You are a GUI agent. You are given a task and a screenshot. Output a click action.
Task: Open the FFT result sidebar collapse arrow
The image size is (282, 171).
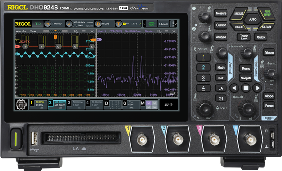coord(172,93)
